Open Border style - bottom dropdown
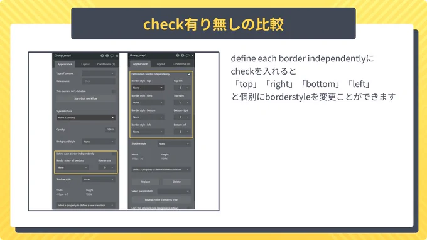 148,117
